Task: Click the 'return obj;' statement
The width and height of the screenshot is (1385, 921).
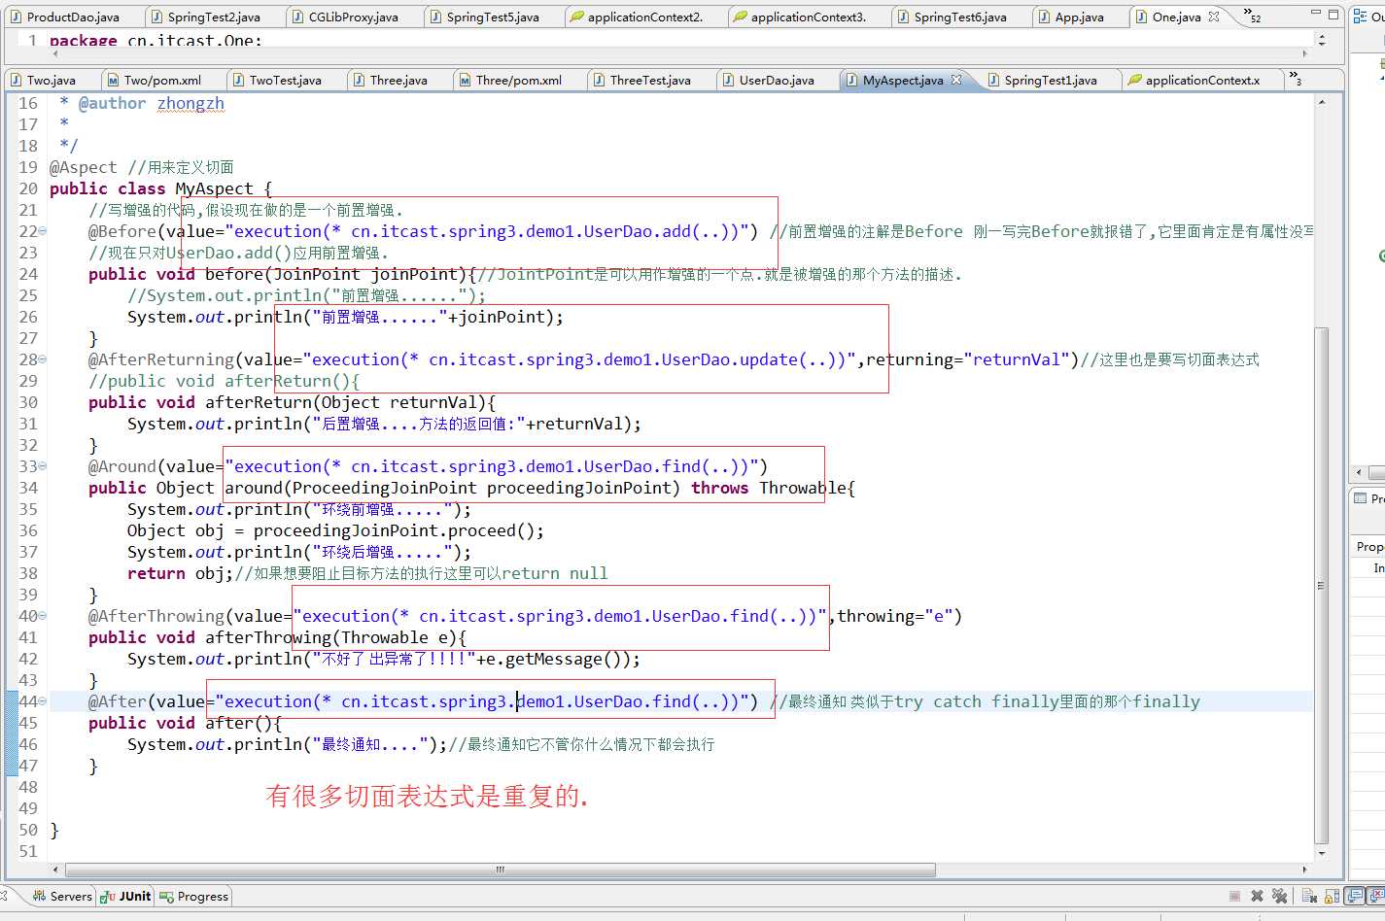Action: coord(181,573)
